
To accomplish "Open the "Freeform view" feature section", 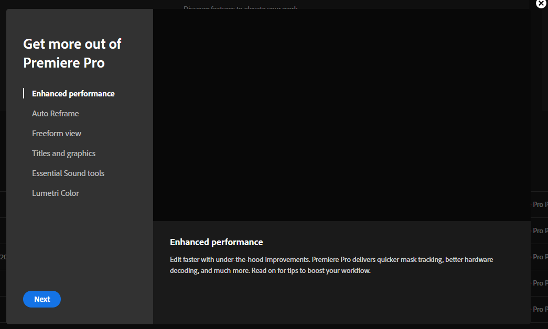I will [56, 133].
